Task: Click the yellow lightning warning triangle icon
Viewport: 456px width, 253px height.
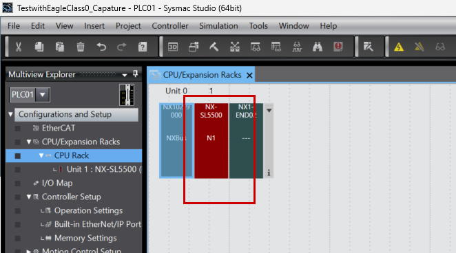Action: [399, 47]
